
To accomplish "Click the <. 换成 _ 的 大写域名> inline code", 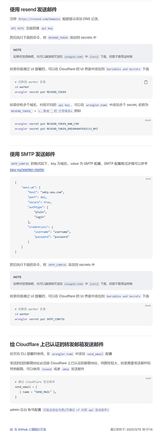I will click(x=55, y=111).
